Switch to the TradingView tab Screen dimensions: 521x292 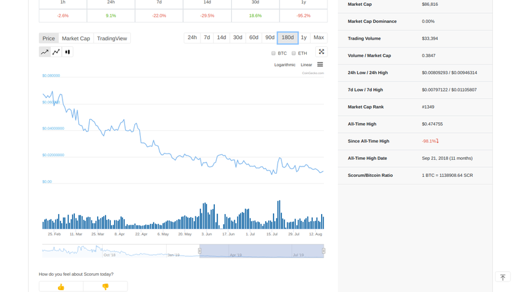click(x=112, y=38)
